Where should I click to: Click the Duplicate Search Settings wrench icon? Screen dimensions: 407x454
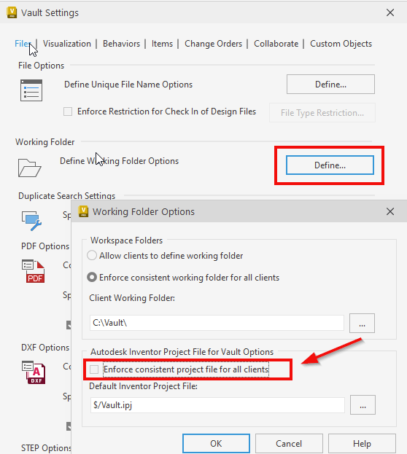[31, 221]
